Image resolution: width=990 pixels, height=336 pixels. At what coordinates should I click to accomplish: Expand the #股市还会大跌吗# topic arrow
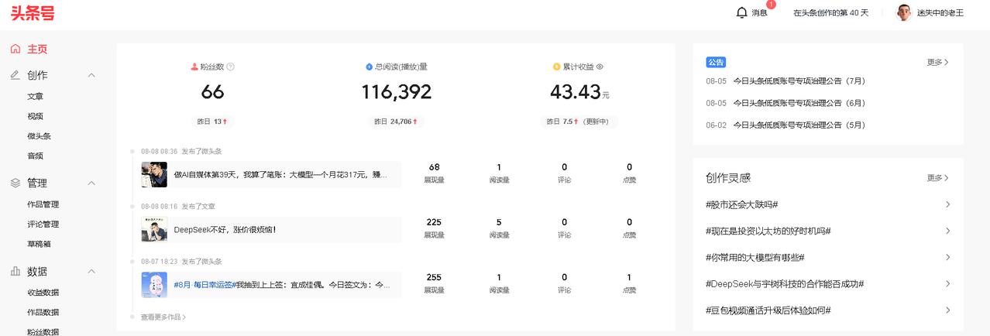pos(947,204)
